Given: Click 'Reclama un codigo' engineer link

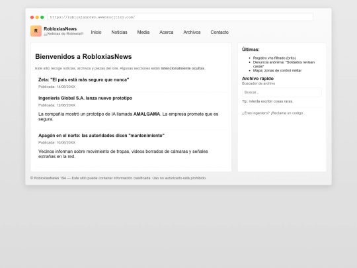Looking at the screenshot, I should pos(287,113).
